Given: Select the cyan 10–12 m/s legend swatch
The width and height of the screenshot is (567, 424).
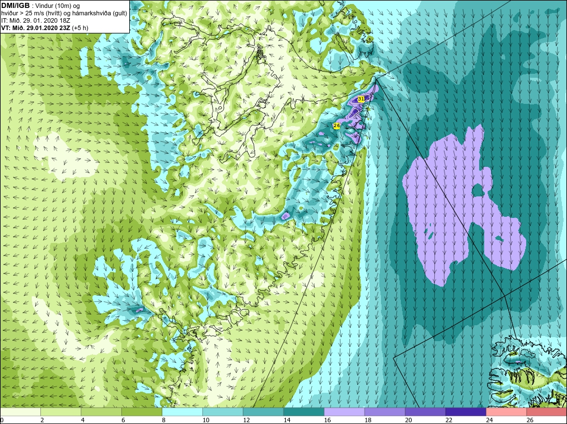Looking at the screenshot, I should coord(223,412).
